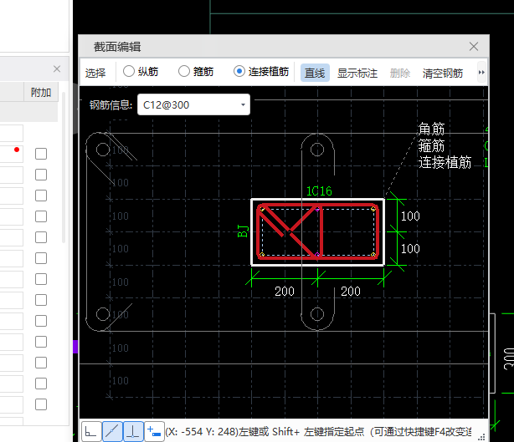Click the 选择 toolbar button
The image size is (514, 442).
[x=95, y=73]
